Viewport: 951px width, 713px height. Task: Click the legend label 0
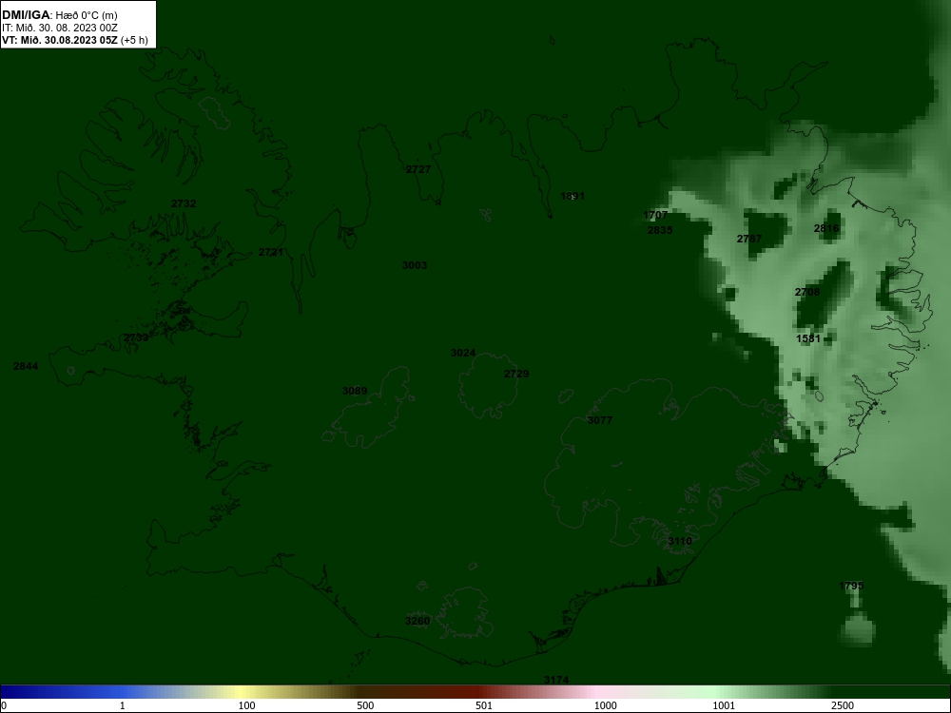click(4, 705)
